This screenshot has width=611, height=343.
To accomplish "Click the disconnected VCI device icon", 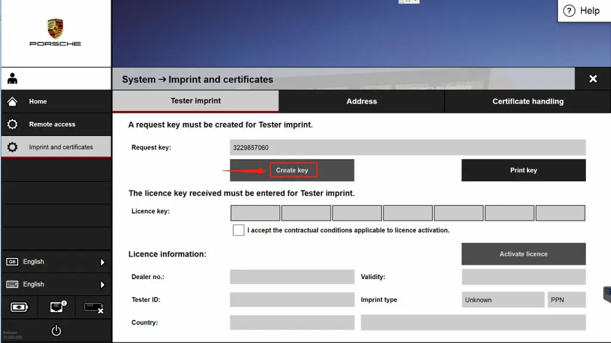I will point(93,307).
